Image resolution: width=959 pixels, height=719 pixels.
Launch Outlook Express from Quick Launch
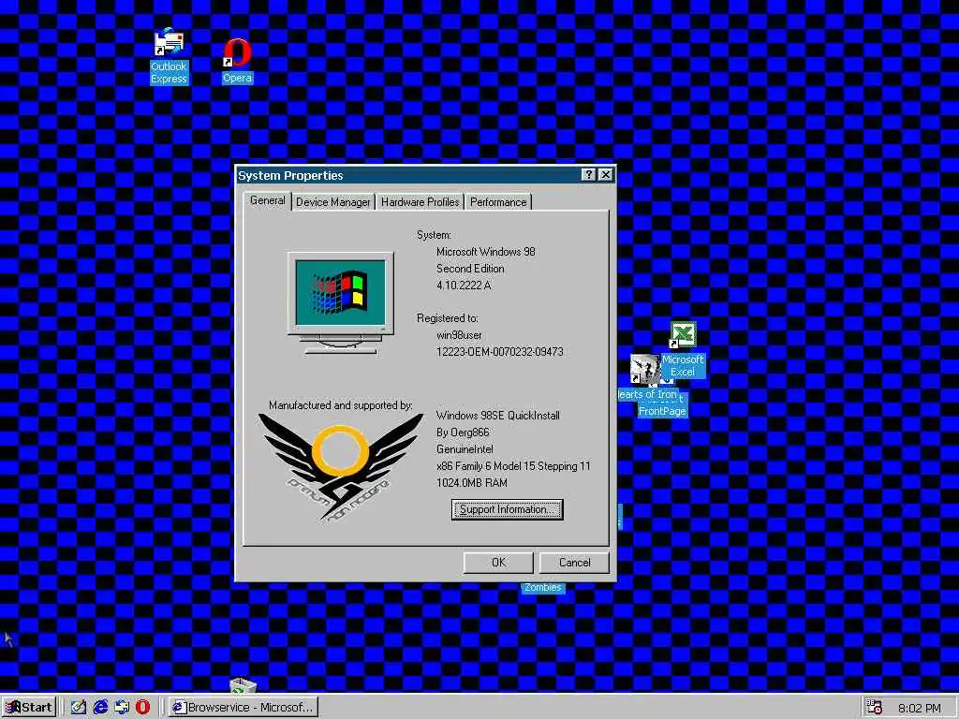[x=121, y=708]
